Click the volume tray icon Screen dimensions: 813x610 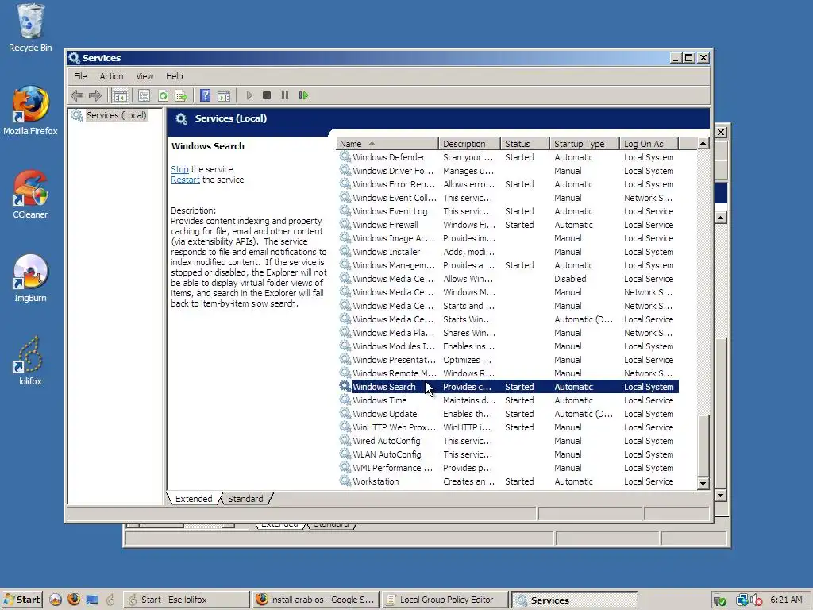coord(757,600)
